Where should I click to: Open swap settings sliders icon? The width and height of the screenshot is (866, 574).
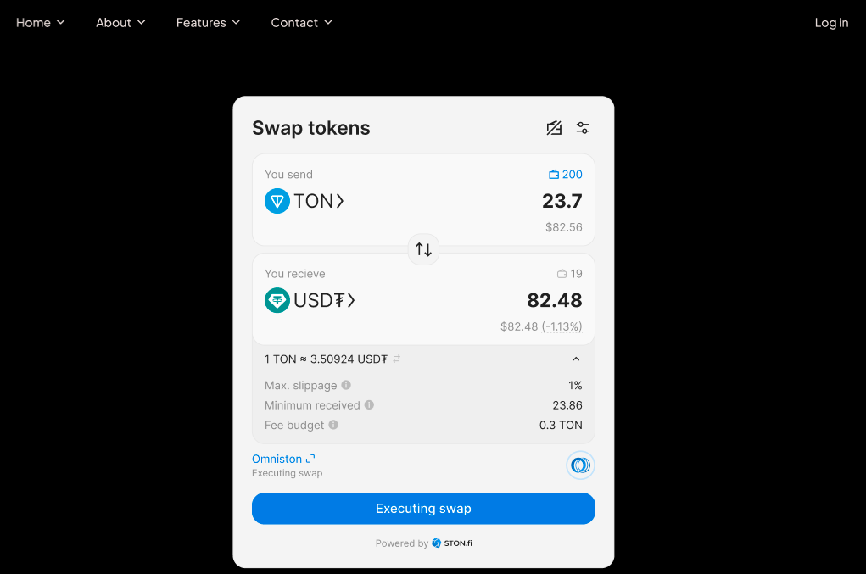pyautogui.click(x=582, y=128)
